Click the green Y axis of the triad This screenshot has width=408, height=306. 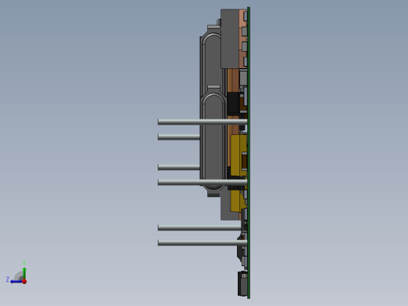point(24,273)
